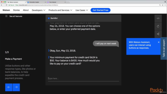Bookmark the page with the star icon

[162, 5]
